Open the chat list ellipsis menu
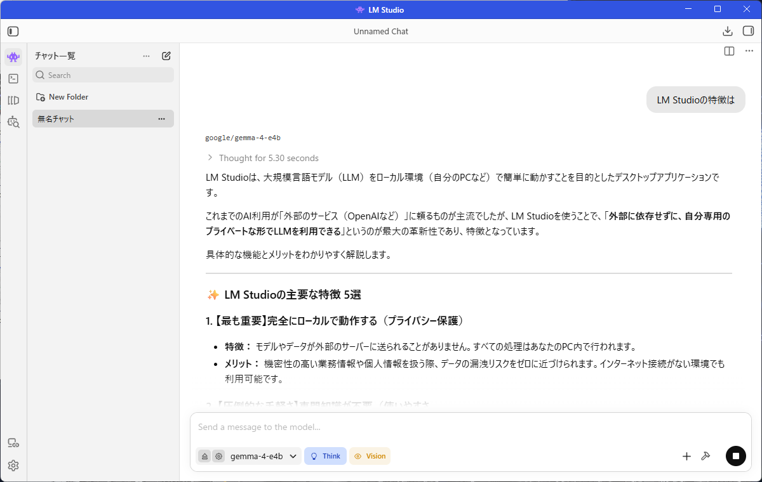Image resolution: width=762 pixels, height=482 pixels. pos(147,56)
